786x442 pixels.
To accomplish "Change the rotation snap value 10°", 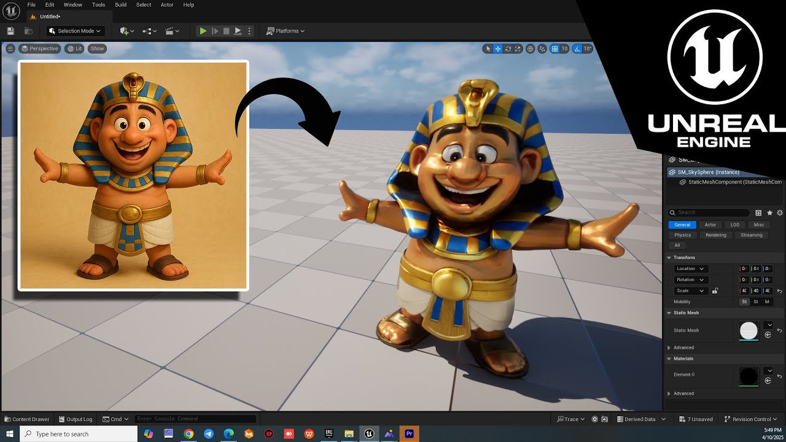I will click(587, 48).
